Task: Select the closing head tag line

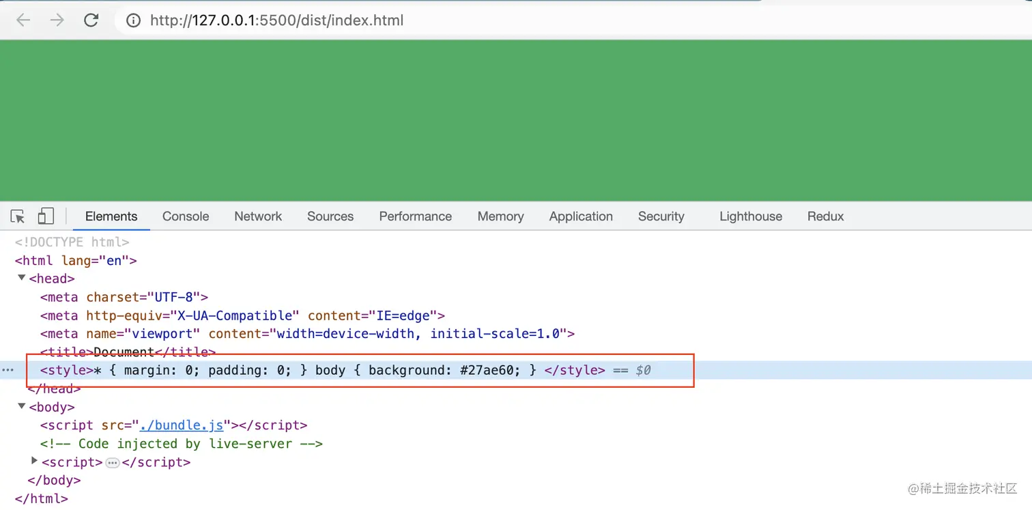Action: (54, 388)
